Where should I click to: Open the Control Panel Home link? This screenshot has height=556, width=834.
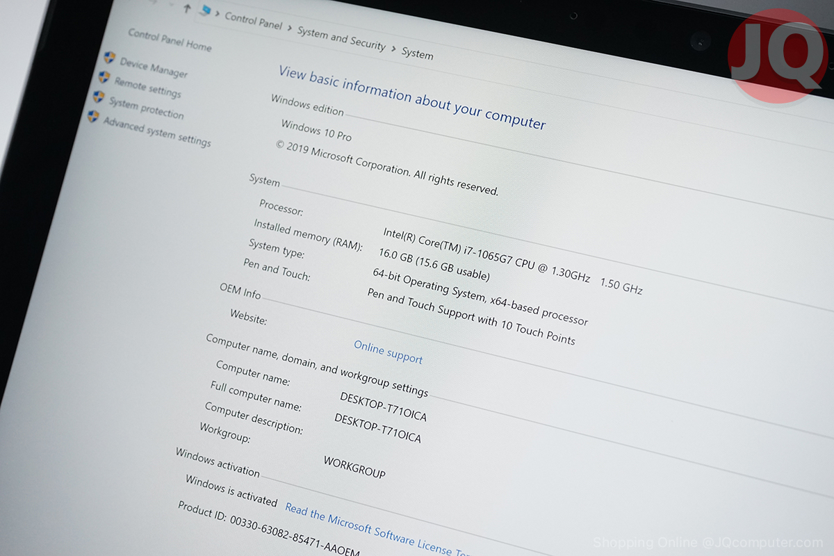coord(170,39)
